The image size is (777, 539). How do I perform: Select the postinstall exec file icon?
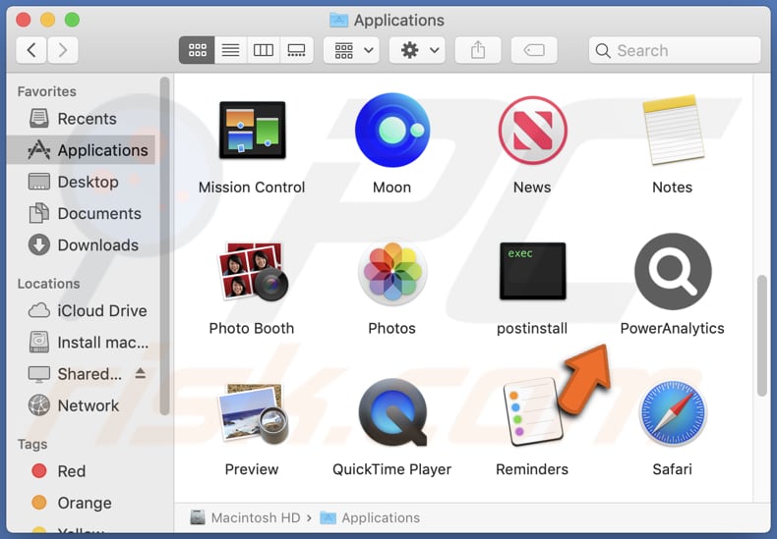(x=533, y=271)
